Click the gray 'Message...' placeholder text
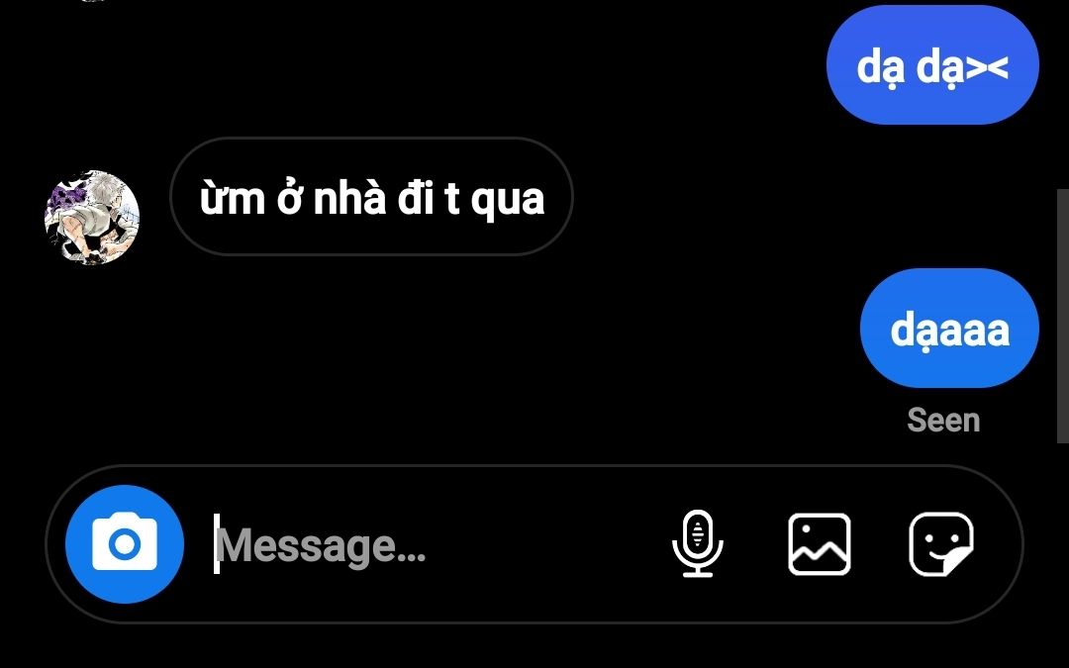This screenshot has width=1069, height=668. click(321, 546)
